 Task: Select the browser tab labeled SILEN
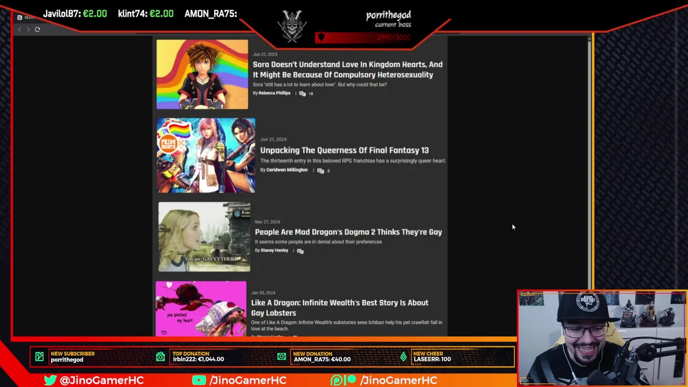click(25, 17)
